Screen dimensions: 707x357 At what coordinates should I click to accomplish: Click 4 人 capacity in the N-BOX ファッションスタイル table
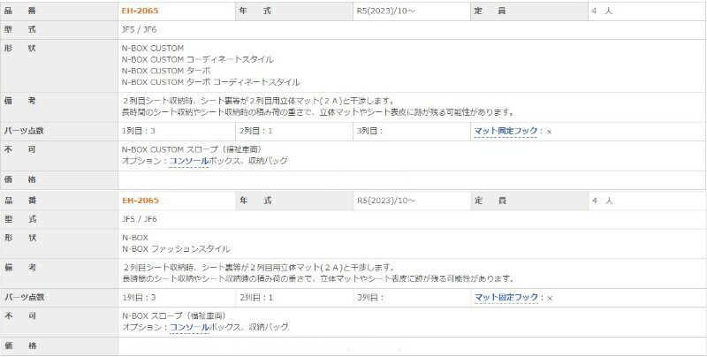tap(603, 201)
